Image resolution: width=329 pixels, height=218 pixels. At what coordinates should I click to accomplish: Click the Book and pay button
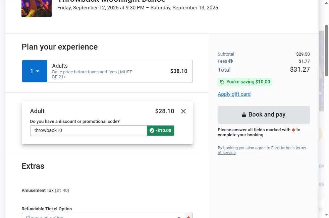(264, 115)
